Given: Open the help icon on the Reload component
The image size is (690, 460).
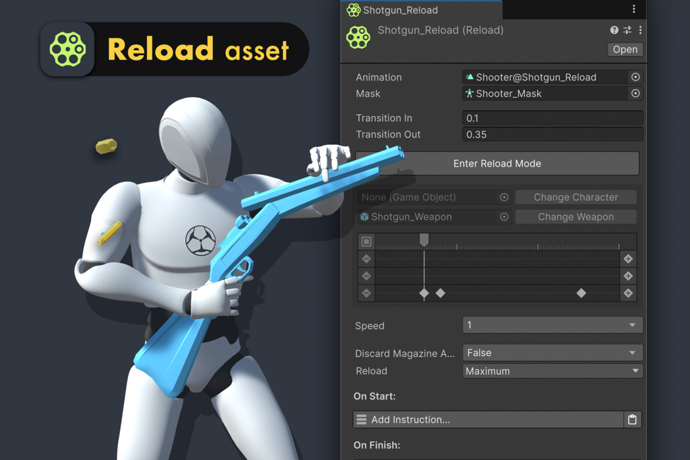Looking at the screenshot, I should [x=614, y=30].
